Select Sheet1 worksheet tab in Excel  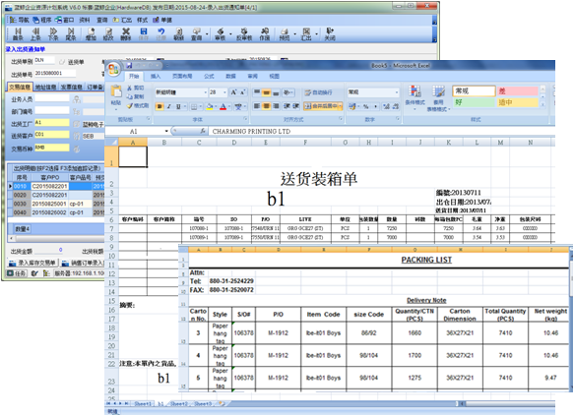pos(143,403)
